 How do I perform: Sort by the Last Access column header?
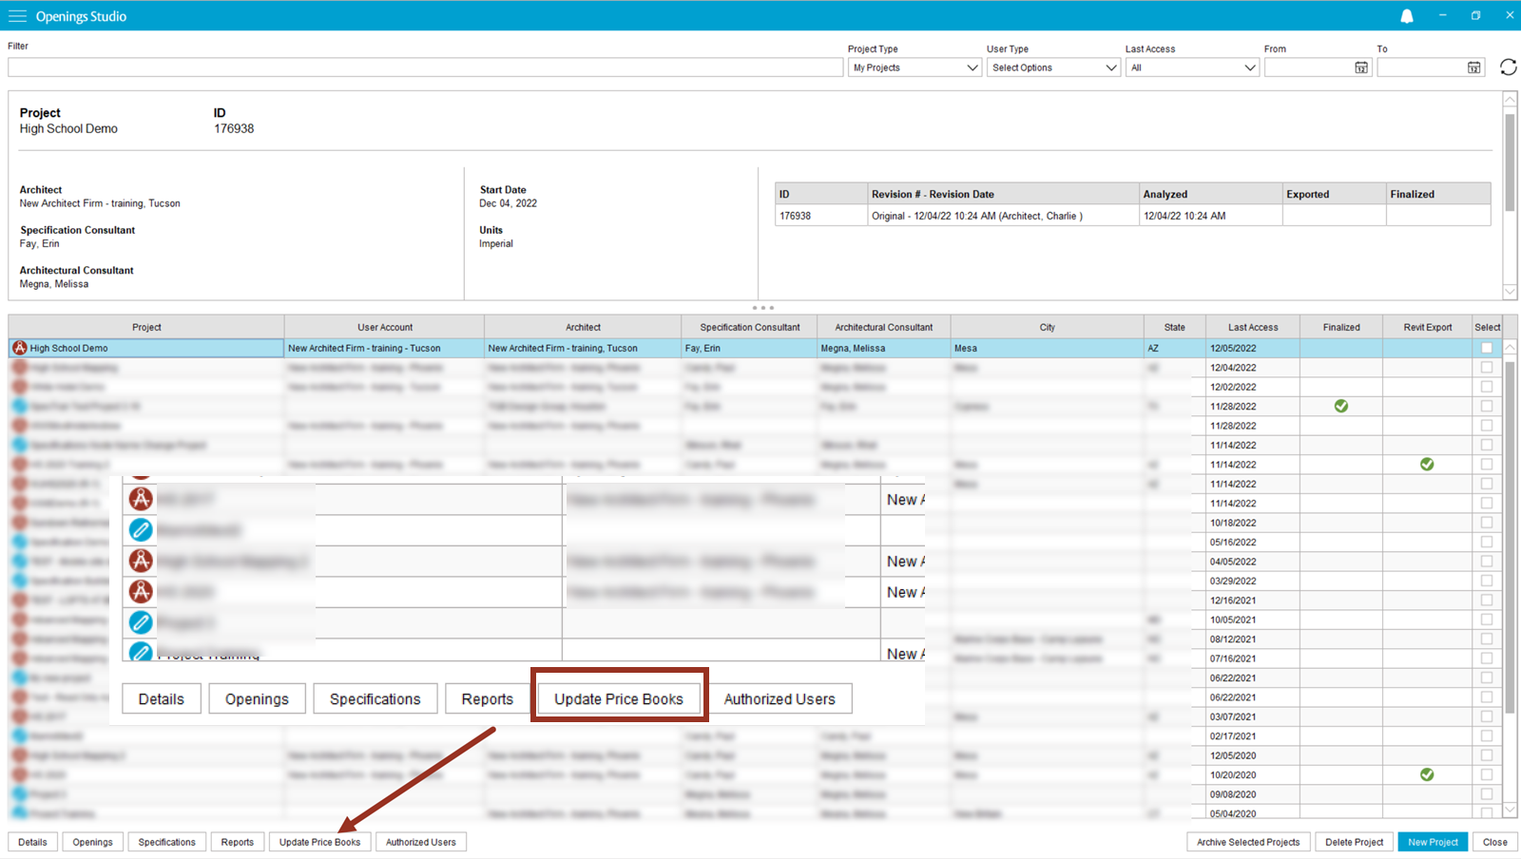(x=1252, y=327)
